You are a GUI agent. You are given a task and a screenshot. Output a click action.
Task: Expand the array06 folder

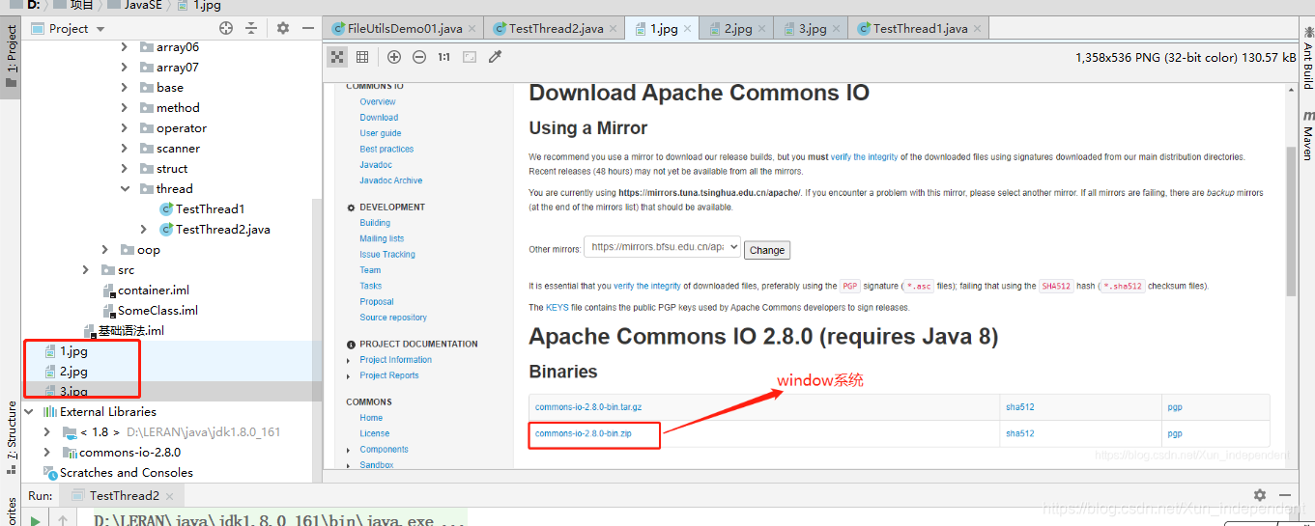[x=125, y=46]
